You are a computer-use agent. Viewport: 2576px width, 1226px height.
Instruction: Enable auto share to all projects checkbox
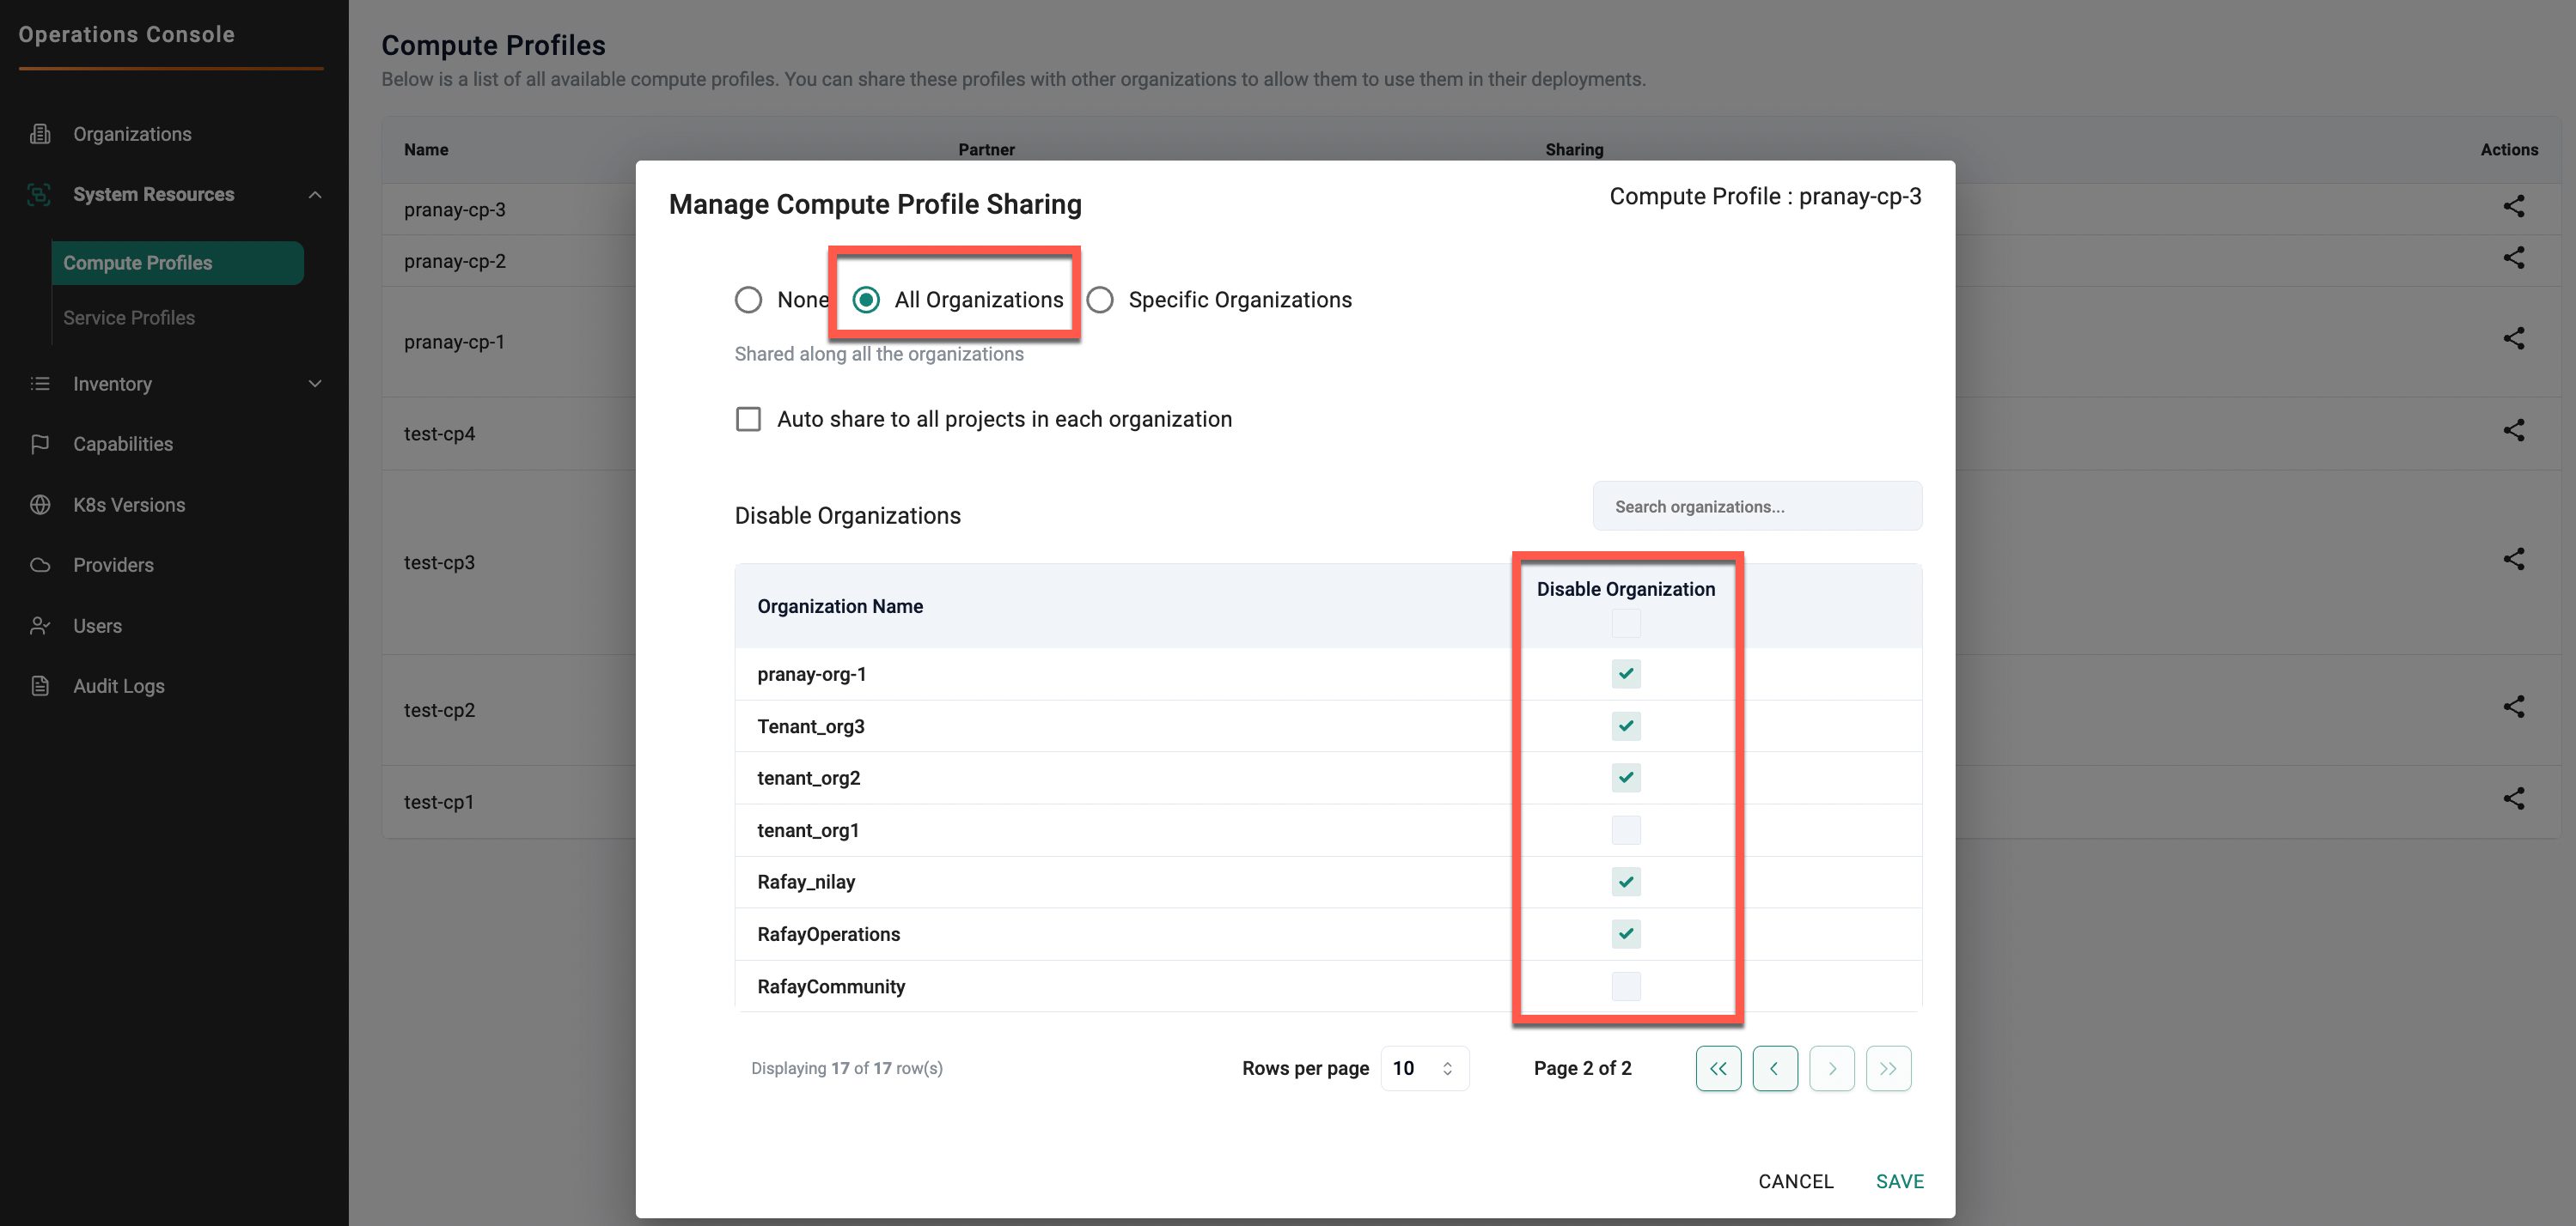click(748, 419)
